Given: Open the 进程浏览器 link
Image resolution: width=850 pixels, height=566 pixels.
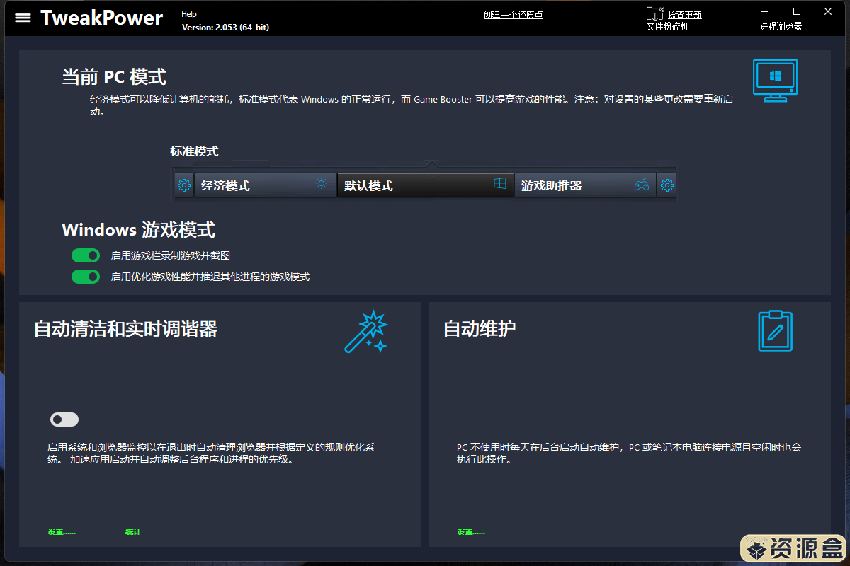Looking at the screenshot, I should tap(781, 26).
